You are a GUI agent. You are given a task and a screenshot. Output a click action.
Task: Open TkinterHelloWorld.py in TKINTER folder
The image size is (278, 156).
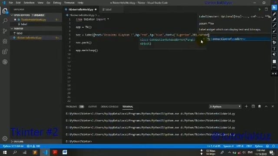pyautogui.click(x=36, y=38)
